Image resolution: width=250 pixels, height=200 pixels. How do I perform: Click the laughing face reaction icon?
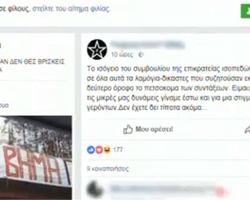pyautogui.click(x=107, y=150)
